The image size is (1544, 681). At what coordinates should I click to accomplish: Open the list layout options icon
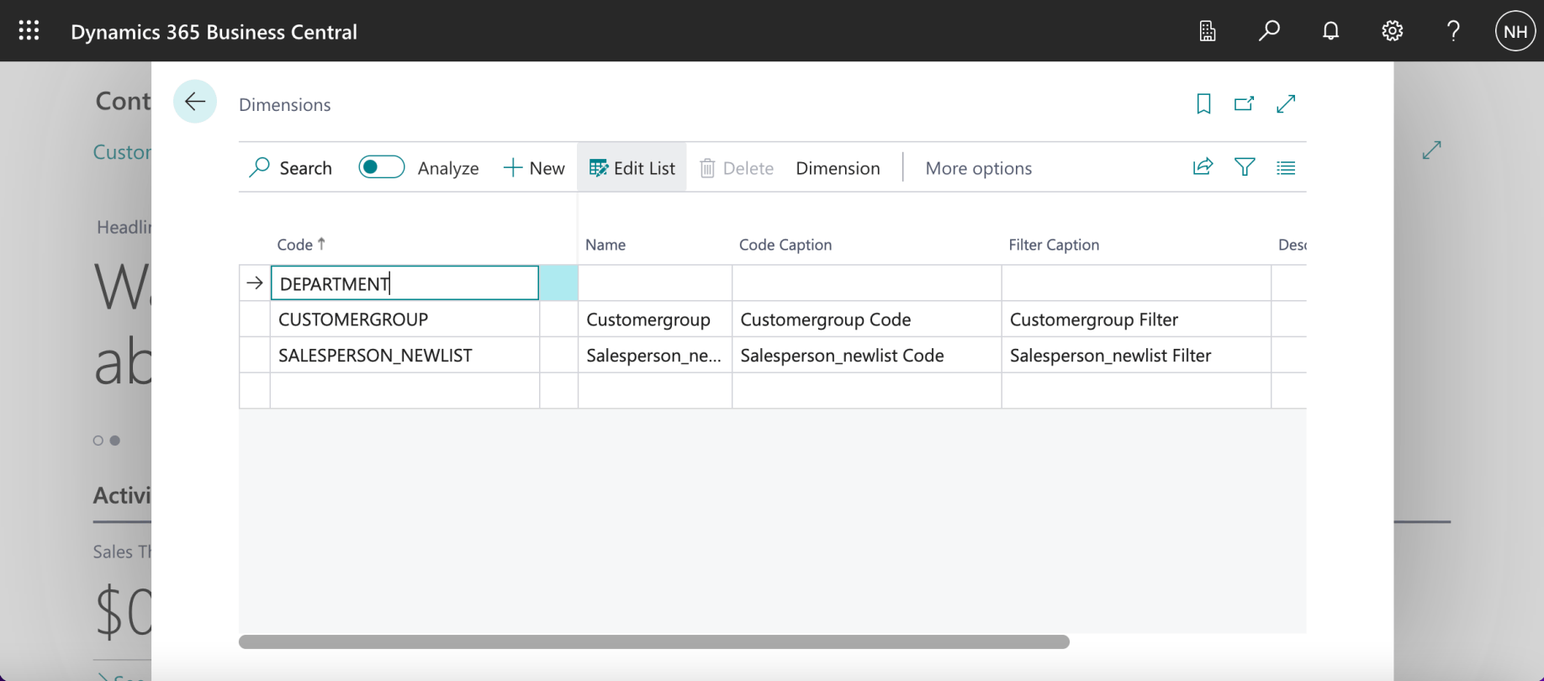(x=1286, y=167)
